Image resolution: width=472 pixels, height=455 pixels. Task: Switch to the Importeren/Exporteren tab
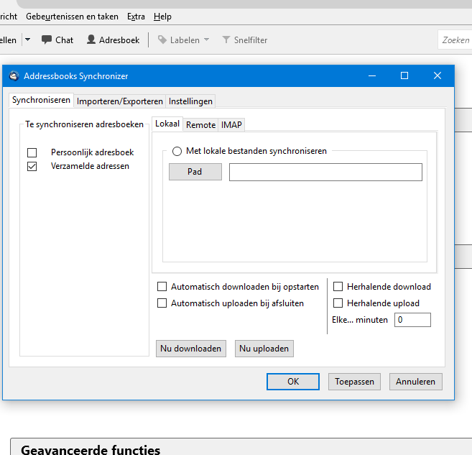pos(120,101)
